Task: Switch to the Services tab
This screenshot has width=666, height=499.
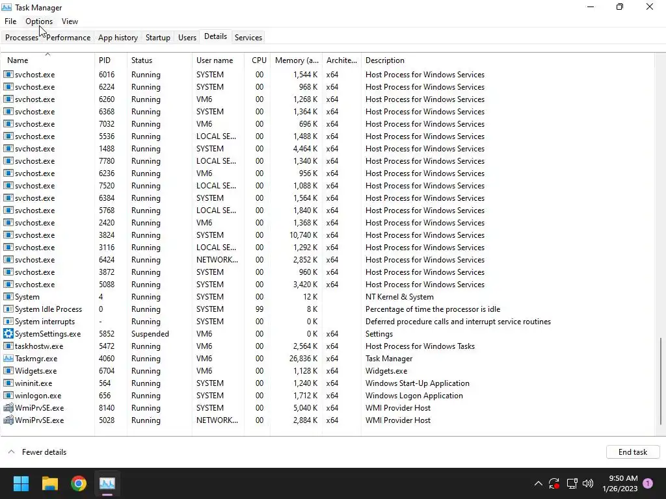Action: [x=248, y=37]
